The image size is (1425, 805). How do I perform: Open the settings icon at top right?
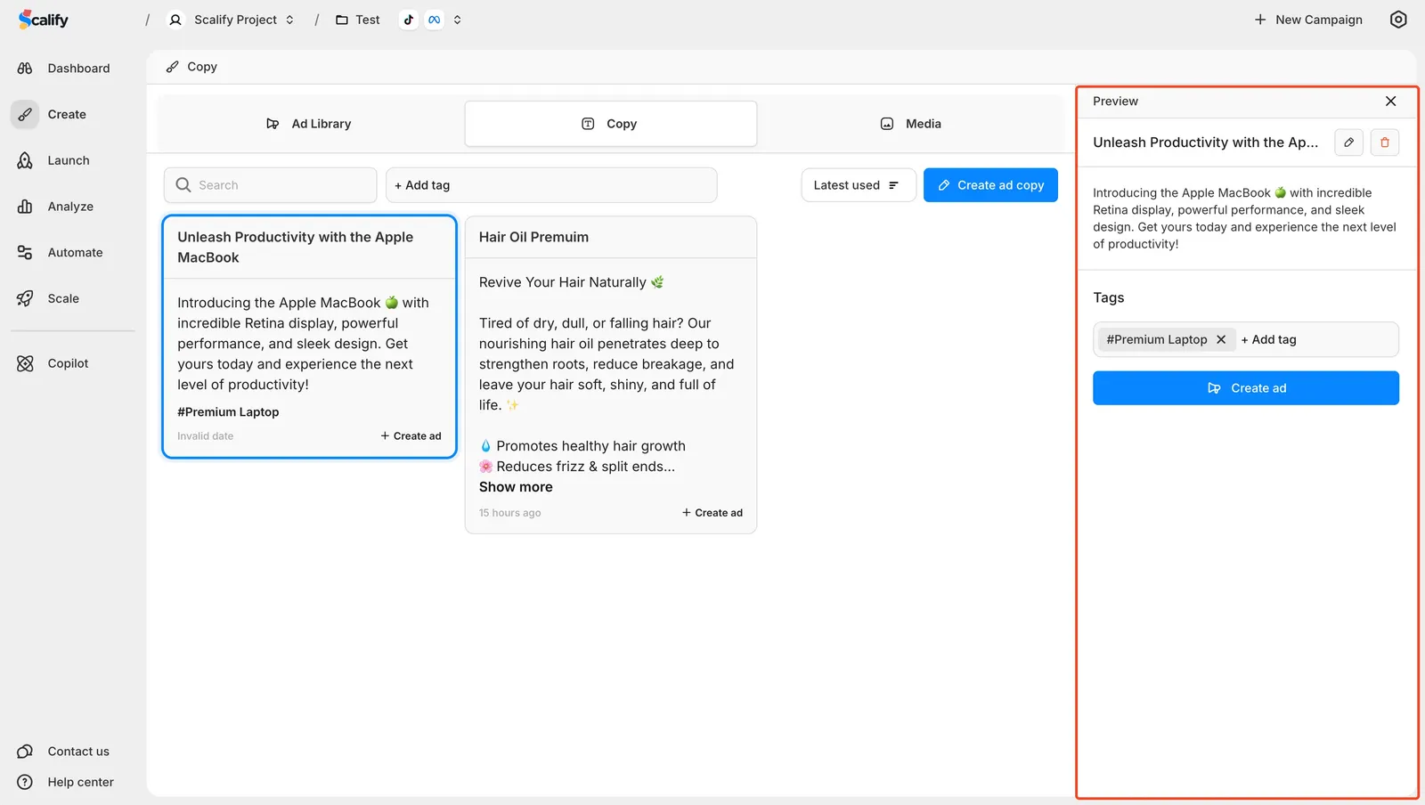click(1398, 20)
